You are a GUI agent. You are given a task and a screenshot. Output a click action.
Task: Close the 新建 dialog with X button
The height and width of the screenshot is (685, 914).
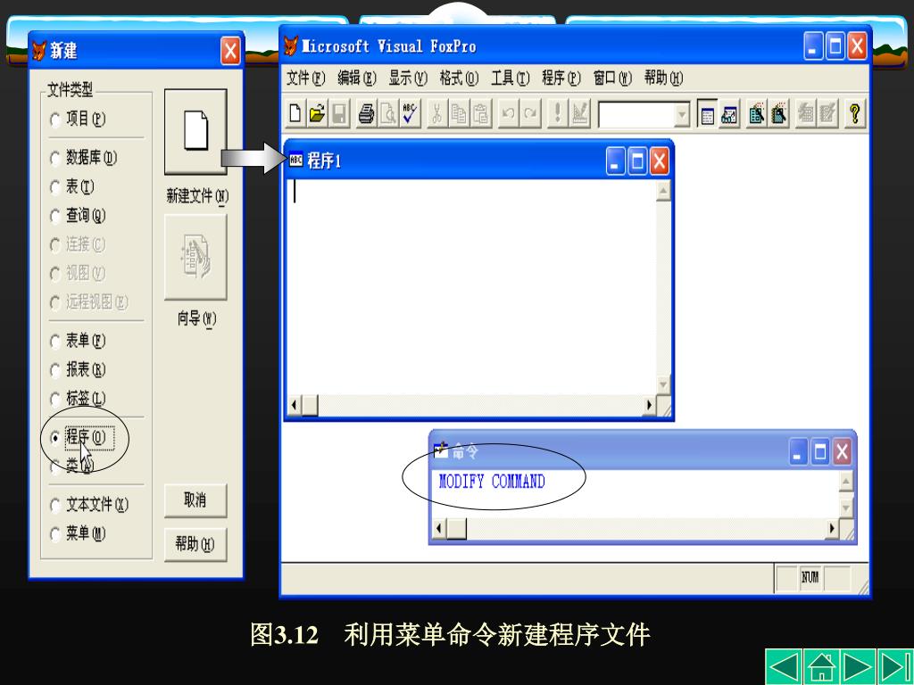pyautogui.click(x=231, y=51)
